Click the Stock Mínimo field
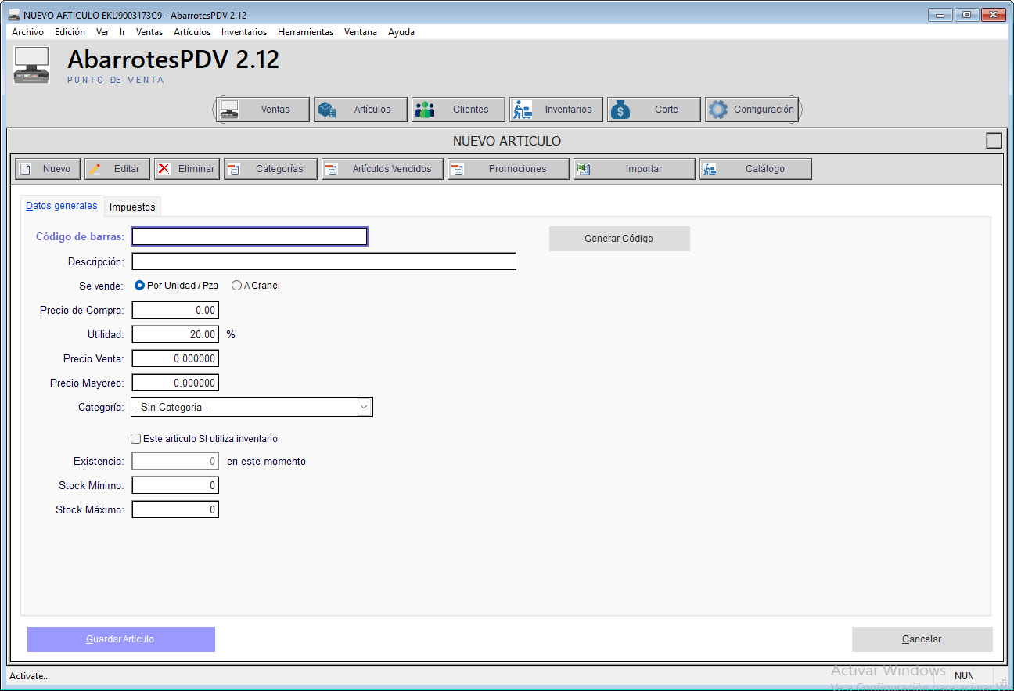This screenshot has width=1014, height=691. coord(175,485)
